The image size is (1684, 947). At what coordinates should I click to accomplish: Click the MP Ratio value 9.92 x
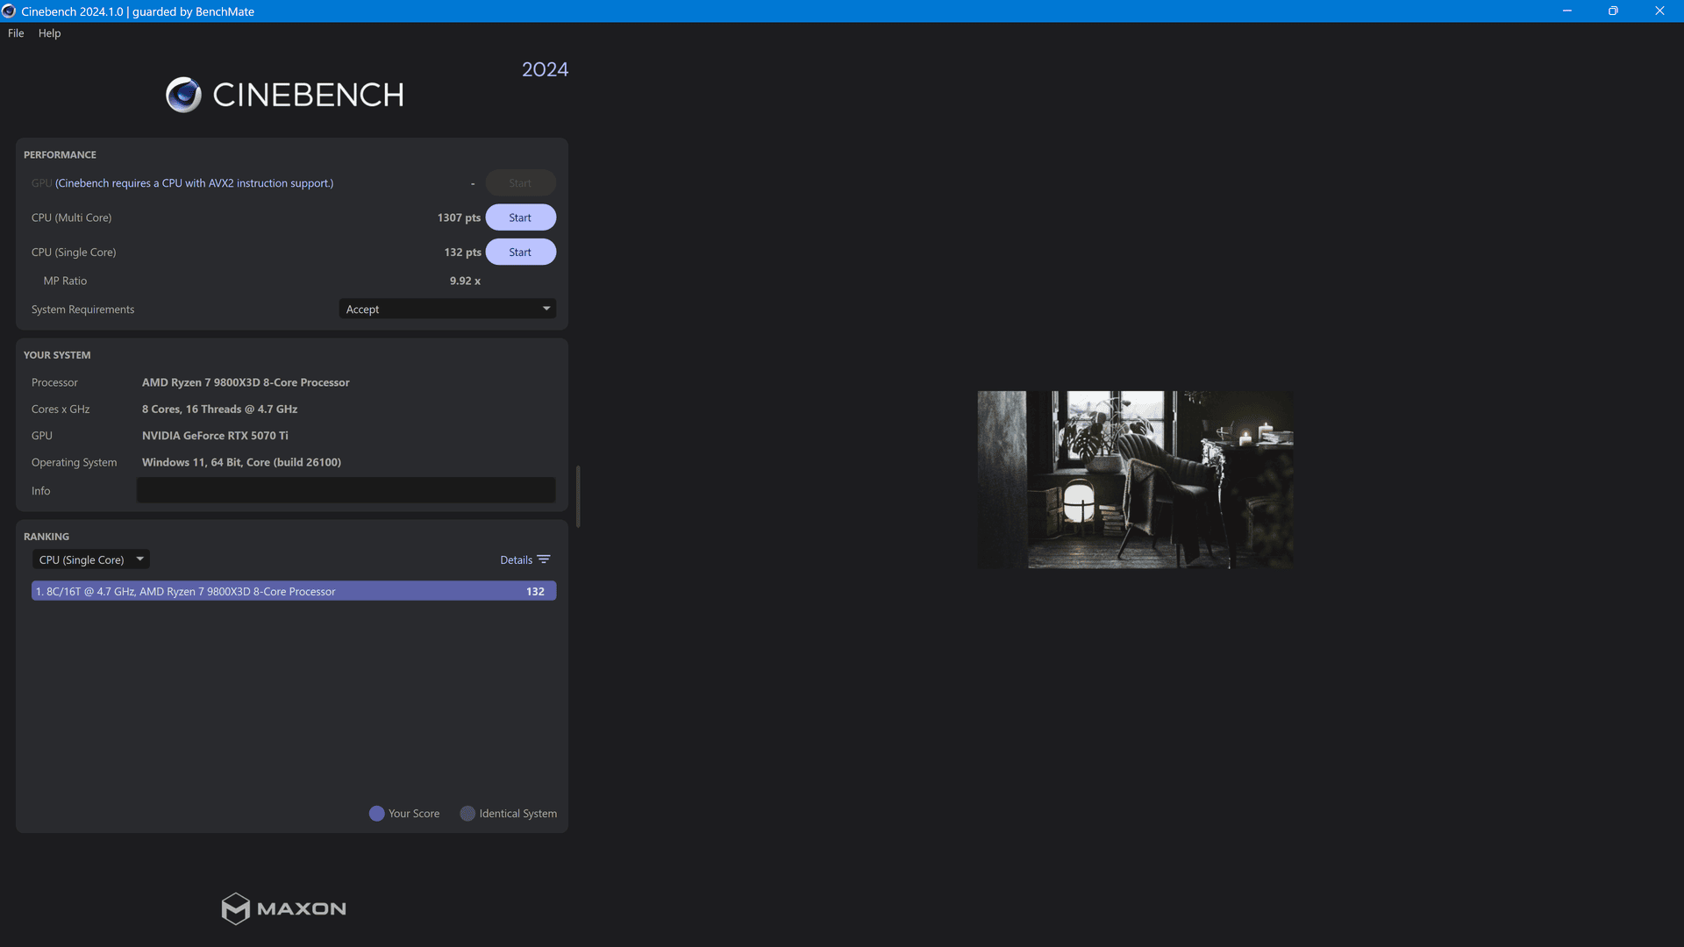click(x=465, y=281)
